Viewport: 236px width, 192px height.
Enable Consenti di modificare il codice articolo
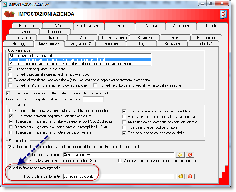[10, 80]
